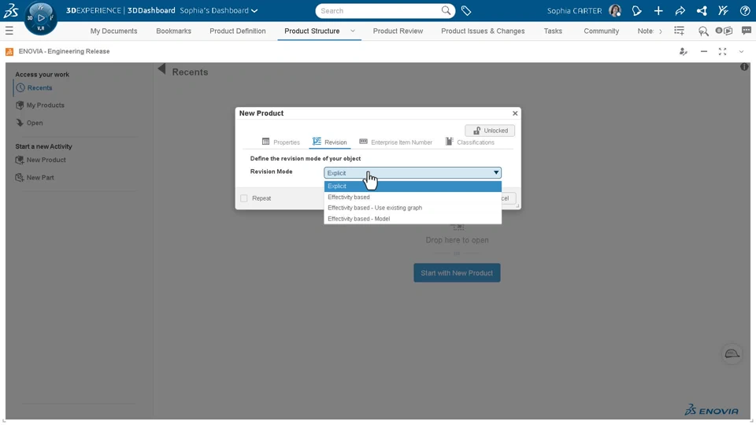Click the share arrow icon
756x425 pixels.
pos(680,10)
